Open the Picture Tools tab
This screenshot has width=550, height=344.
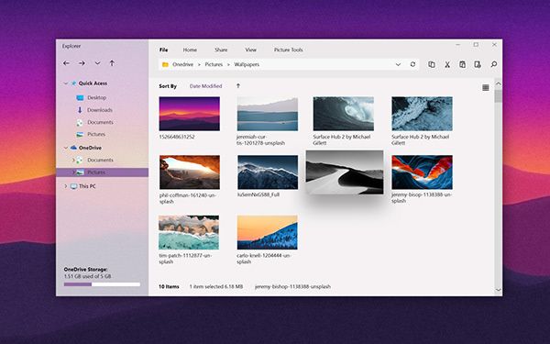(289, 50)
